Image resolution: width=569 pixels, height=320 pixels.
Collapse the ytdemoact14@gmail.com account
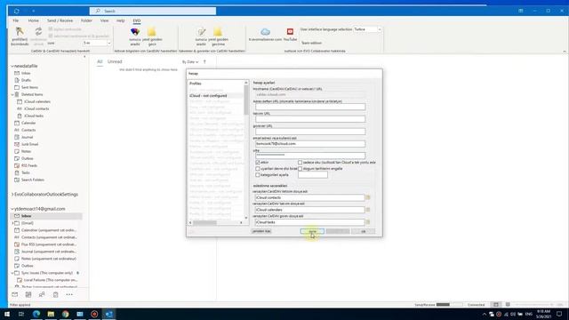click(12, 209)
